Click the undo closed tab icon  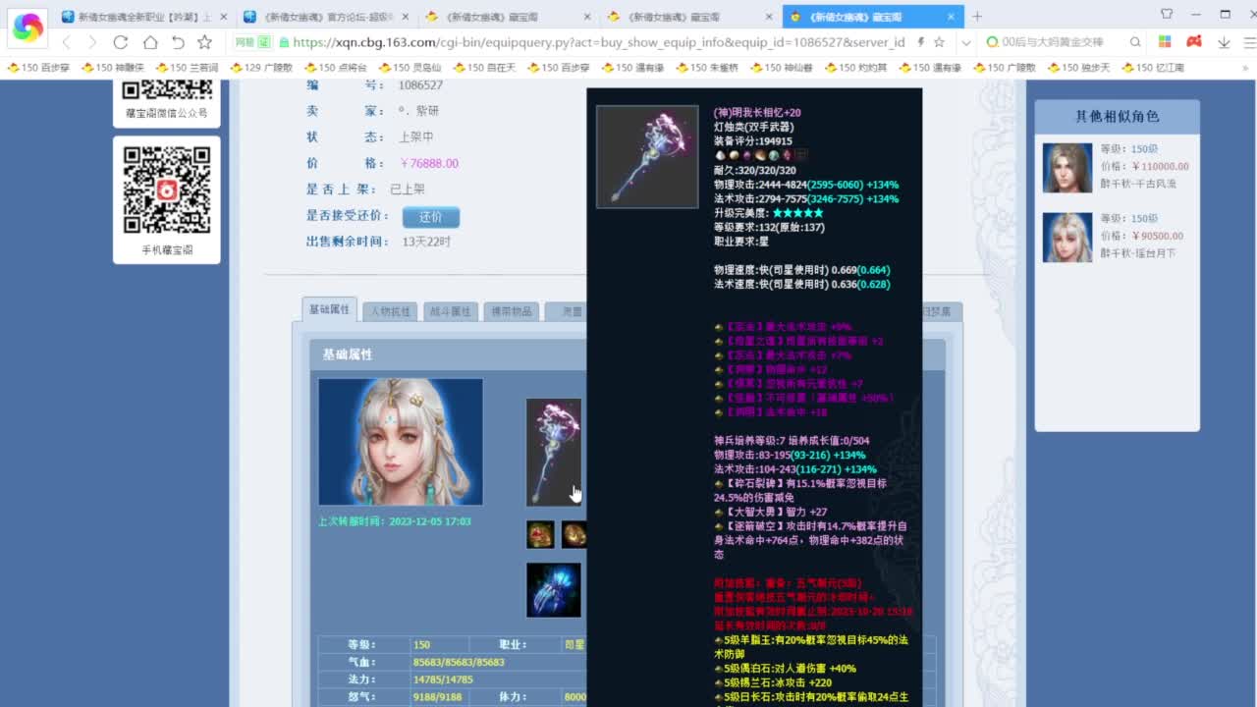coord(178,42)
